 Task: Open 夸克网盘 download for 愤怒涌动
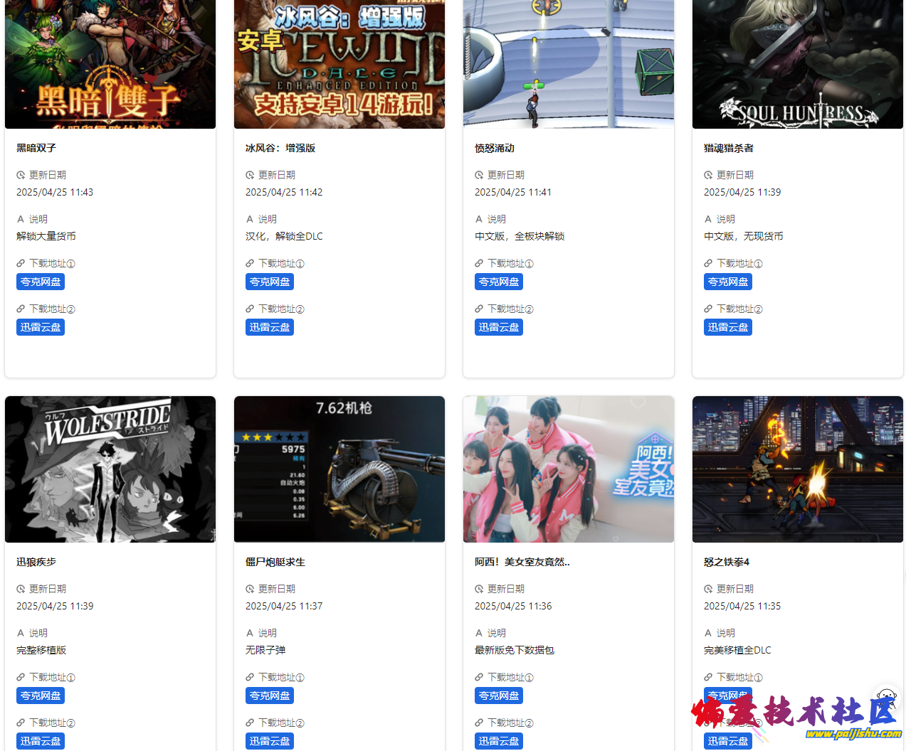pos(499,282)
